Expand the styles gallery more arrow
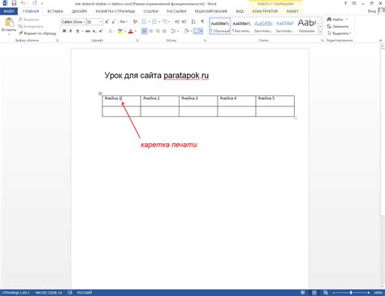This screenshot has height=296, width=385. 320,32
